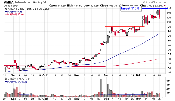Select the MA(200) 60.44 legend entry
The image size is (175, 101).
click(x=14, y=14)
